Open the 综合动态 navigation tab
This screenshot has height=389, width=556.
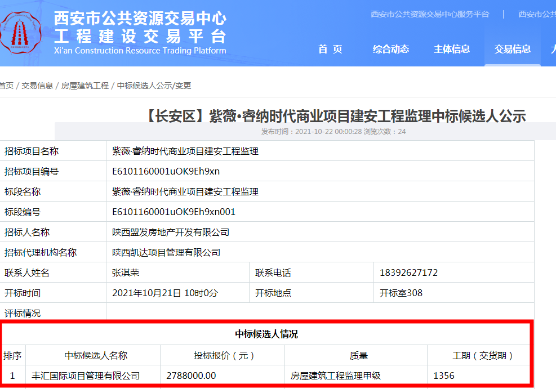coord(391,49)
